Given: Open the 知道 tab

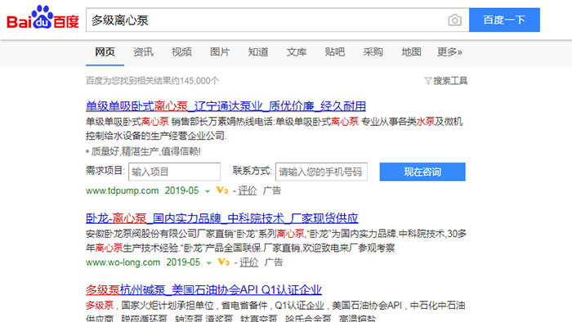Looking at the screenshot, I should pyautogui.click(x=258, y=52).
